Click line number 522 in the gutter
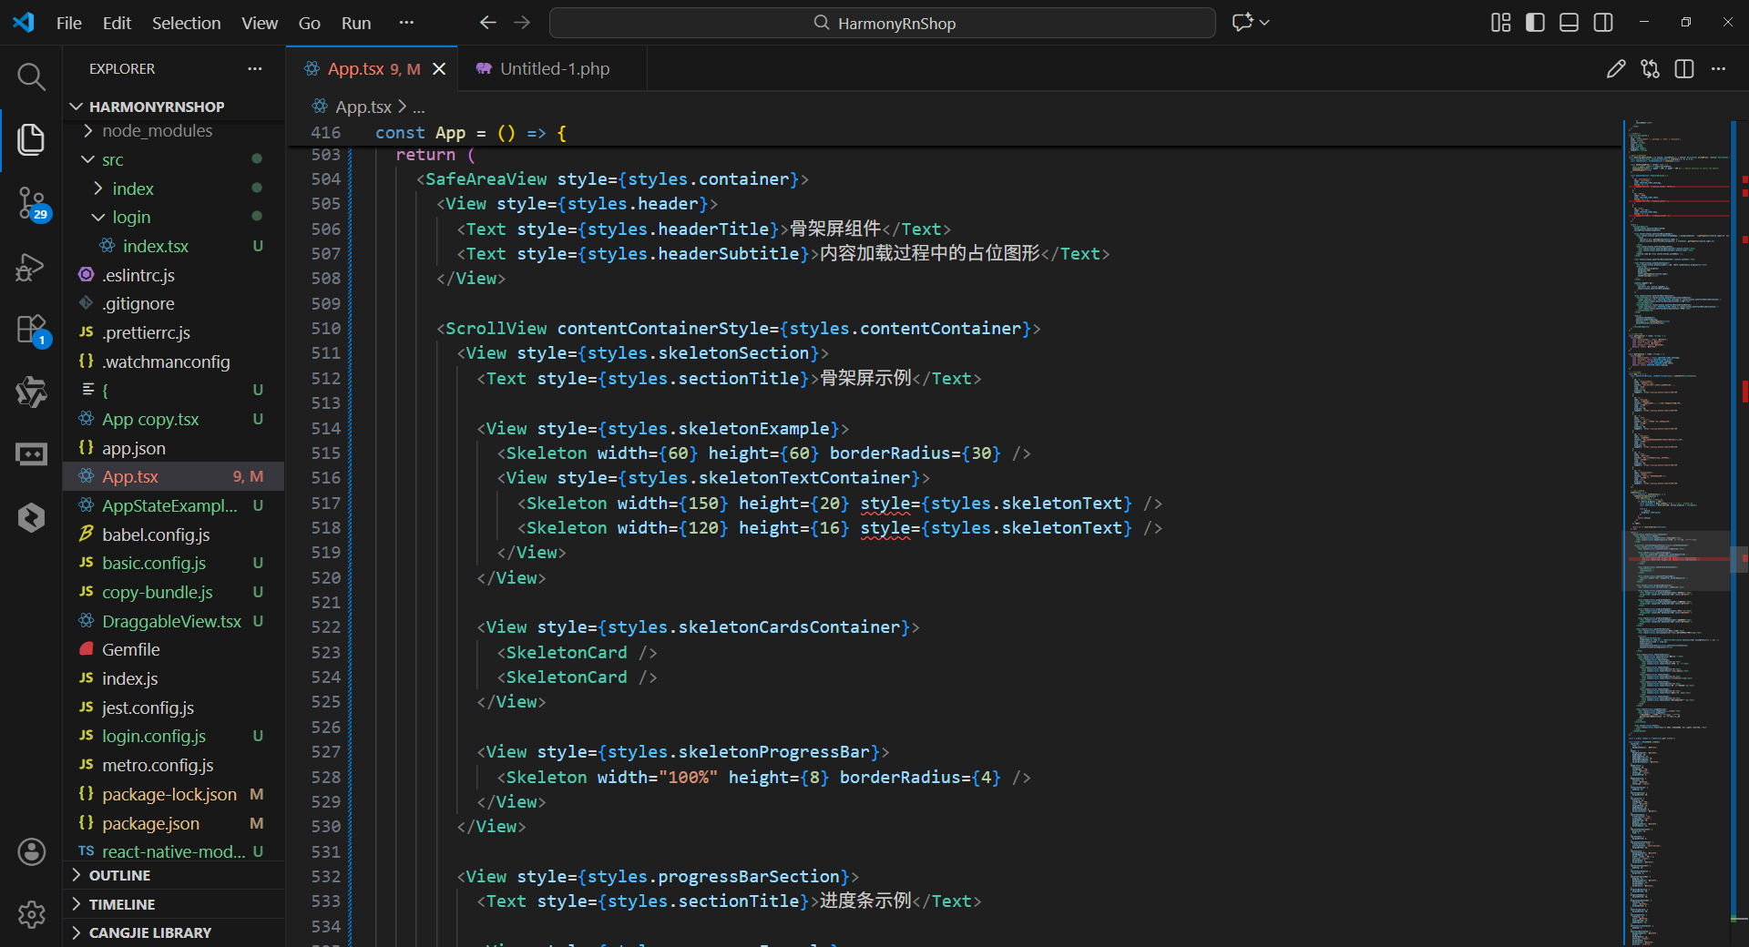The height and width of the screenshot is (947, 1749). [325, 627]
